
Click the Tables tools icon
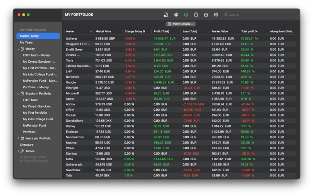[x=22, y=151]
